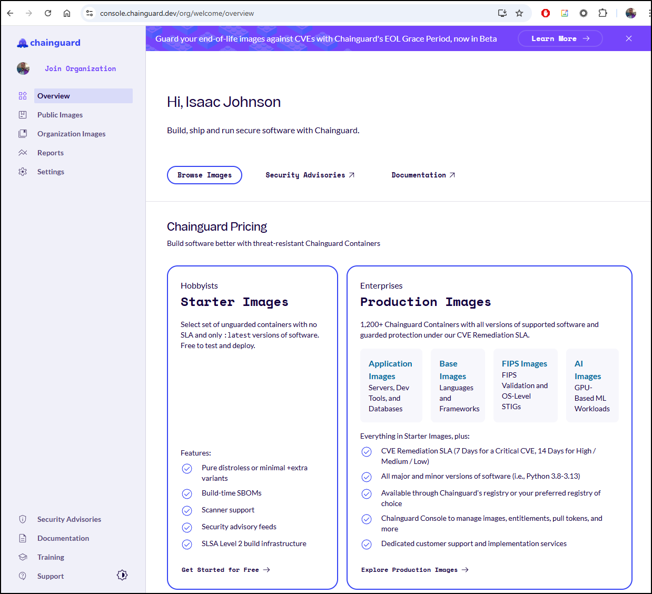Viewport: 652px width, 594px height.
Task: Select the AI Images card
Action: coord(592,385)
